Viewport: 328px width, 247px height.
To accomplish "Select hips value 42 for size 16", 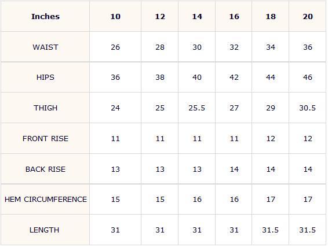I will click(234, 78).
